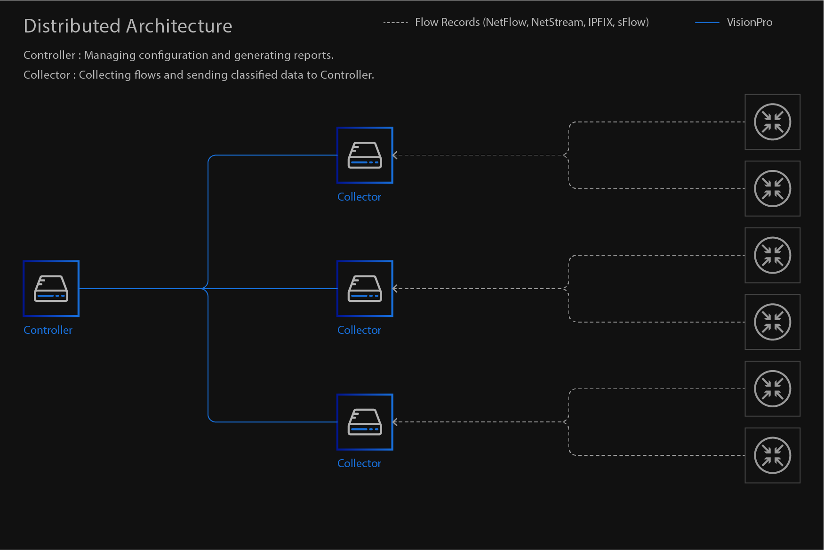This screenshot has width=824, height=550.
Task: Click the Collector label under the bottom collector
Action: click(x=359, y=463)
